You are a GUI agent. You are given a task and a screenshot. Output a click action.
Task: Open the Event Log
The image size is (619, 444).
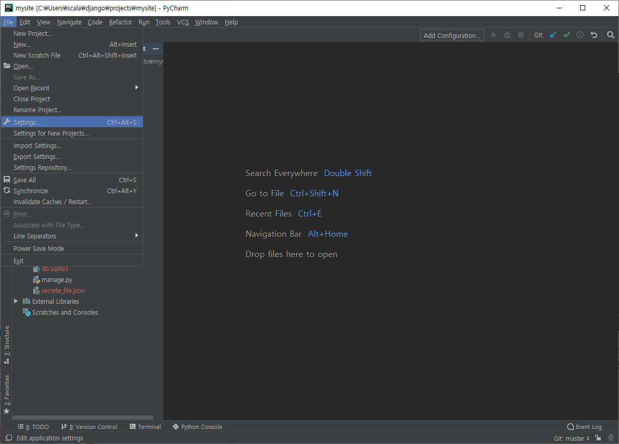coord(584,427)
